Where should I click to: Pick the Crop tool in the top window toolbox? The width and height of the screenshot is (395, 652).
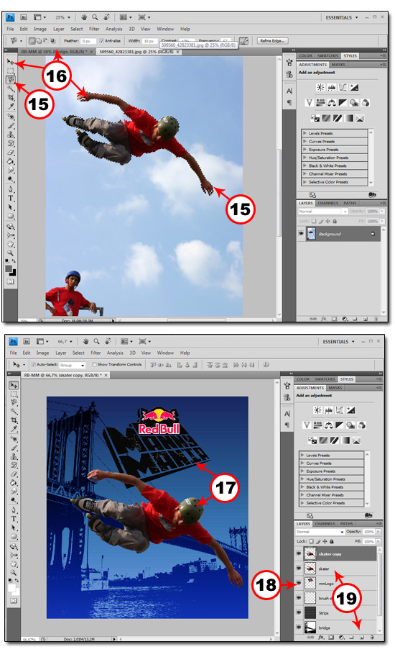11,98
